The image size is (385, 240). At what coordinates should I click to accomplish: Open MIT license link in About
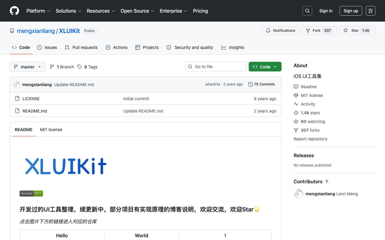click(x=308, y=95)
